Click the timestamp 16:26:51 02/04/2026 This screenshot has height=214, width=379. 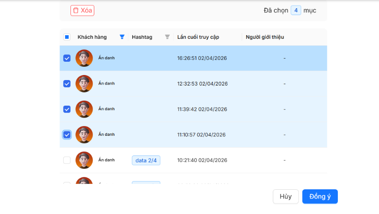202,58
